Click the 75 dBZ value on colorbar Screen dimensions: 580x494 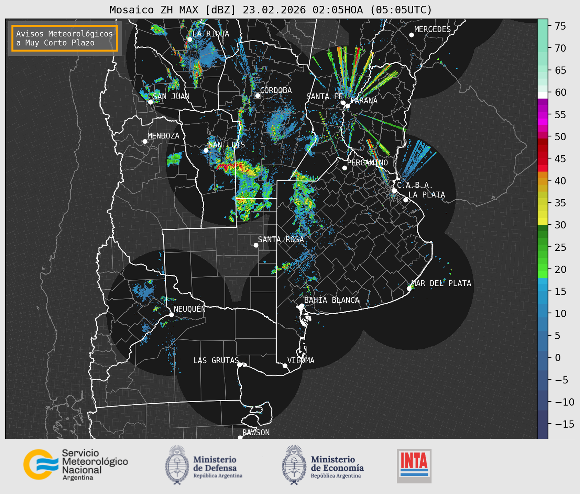[560, 26]
